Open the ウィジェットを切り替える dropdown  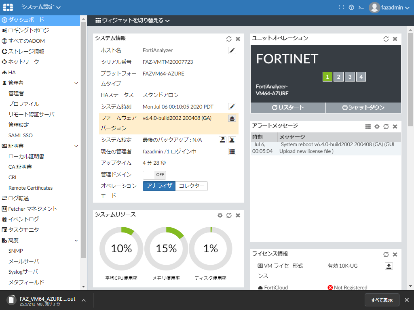coord(132,20)
